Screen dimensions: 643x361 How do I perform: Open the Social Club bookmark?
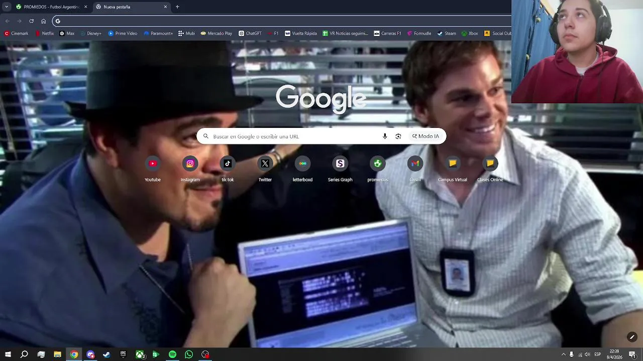pyautogui.click(x=497, y=34)
